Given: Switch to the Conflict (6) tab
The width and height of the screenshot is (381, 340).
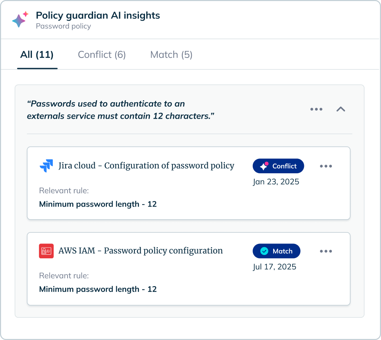Looking at the screenshot, I should pos(102,55).
